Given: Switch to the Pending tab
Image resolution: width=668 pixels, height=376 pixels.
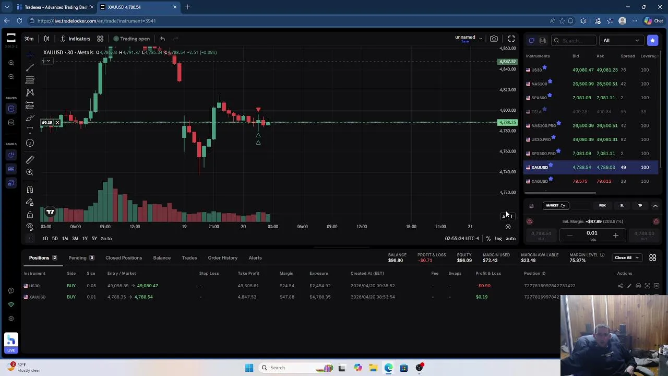Looking at the screenshot, I should pyautogui.click(x=81, y=257).
